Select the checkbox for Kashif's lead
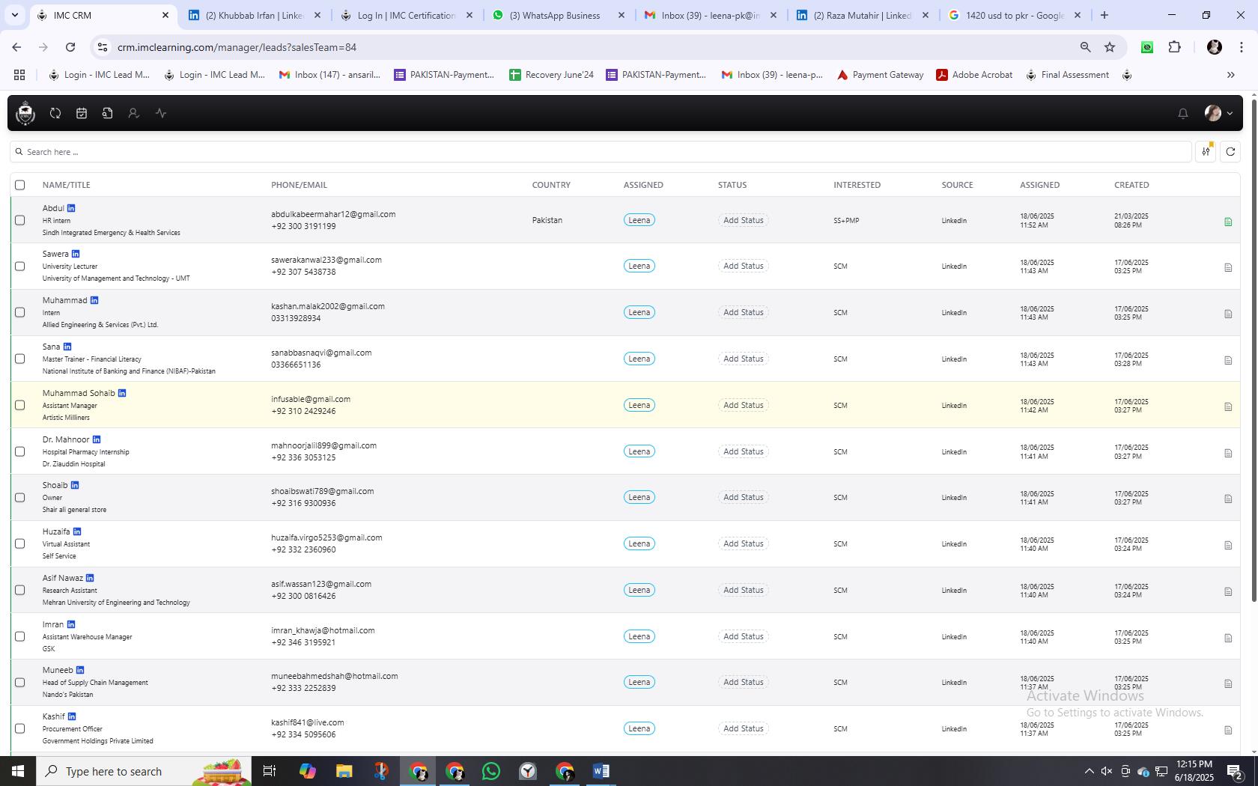The width and height of the screenshot is (1258, 786). tap(20, 728)
